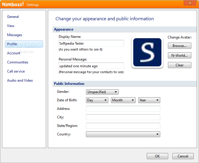Browse for a new avatar image

179,46
